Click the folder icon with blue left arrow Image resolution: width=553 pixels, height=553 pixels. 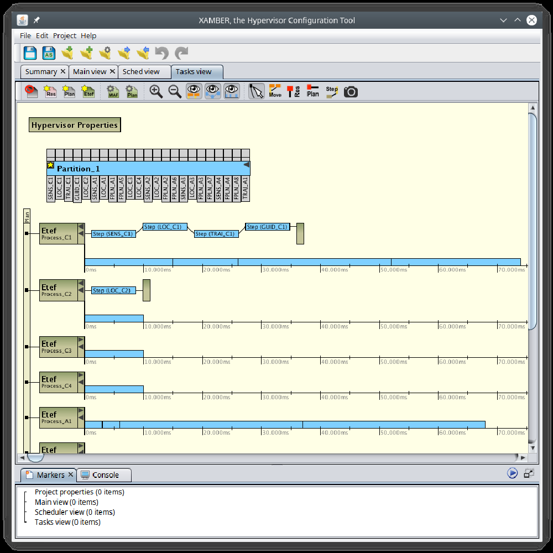143,53
